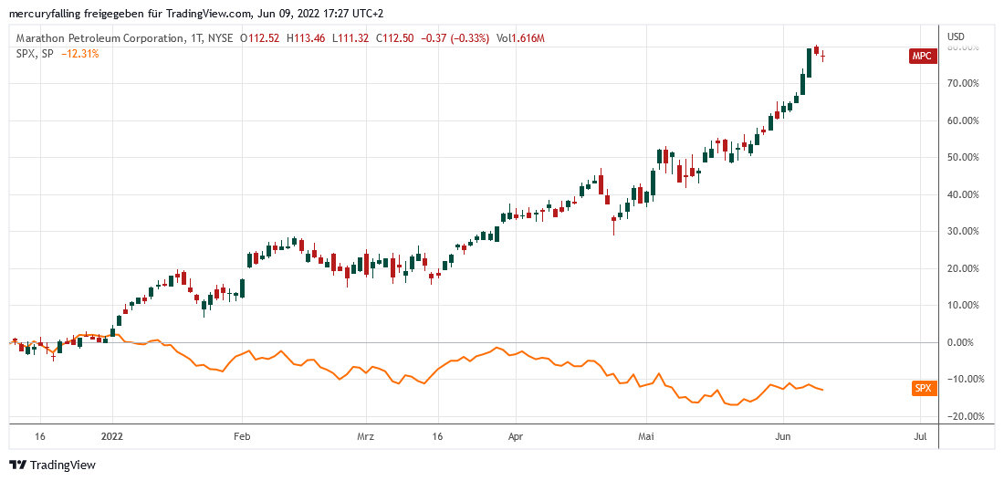Click the Feb marker on time axis
Image resolution: width=1004 pixels, height=481 pixels.
[x=242, y=437]
